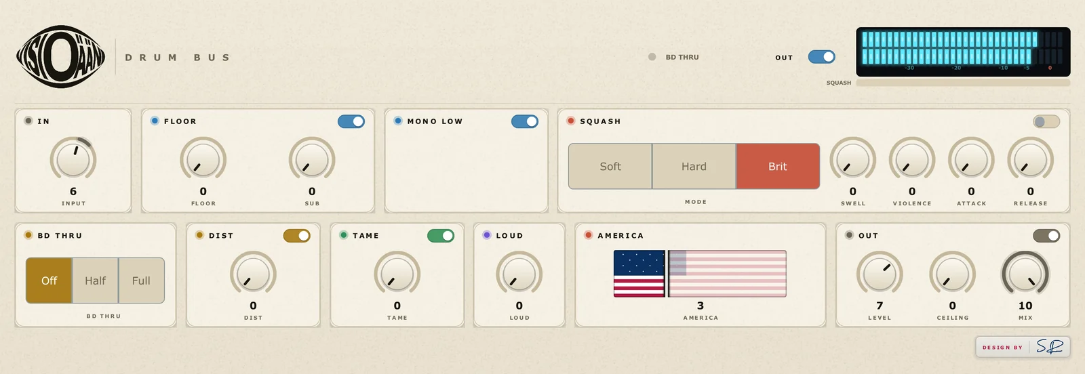Viewport: 1085px width, 374px height.
Task: Click the AMERICA value 3
Action: [701, 306]
